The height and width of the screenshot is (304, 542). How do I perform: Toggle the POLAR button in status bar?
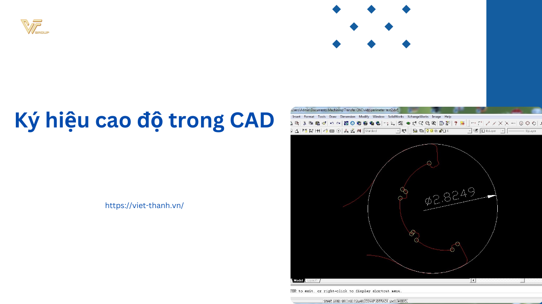click(359, 301)
